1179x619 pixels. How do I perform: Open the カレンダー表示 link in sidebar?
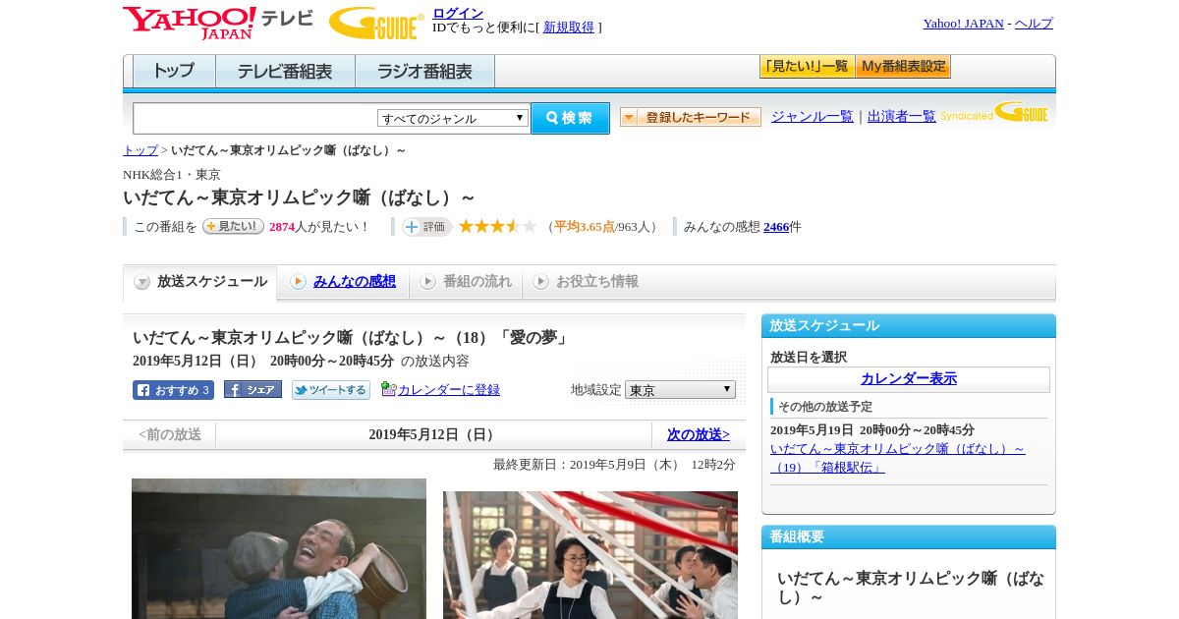pos(909,379)
